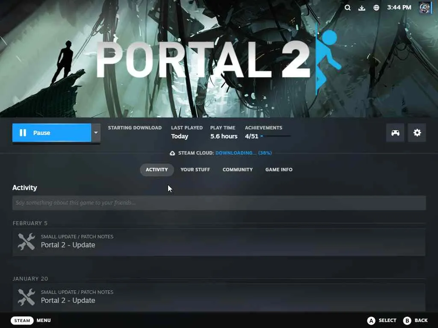Open January 20 Portal 2 - Update entry
The image size is (438, 328).
pos(219,298)
